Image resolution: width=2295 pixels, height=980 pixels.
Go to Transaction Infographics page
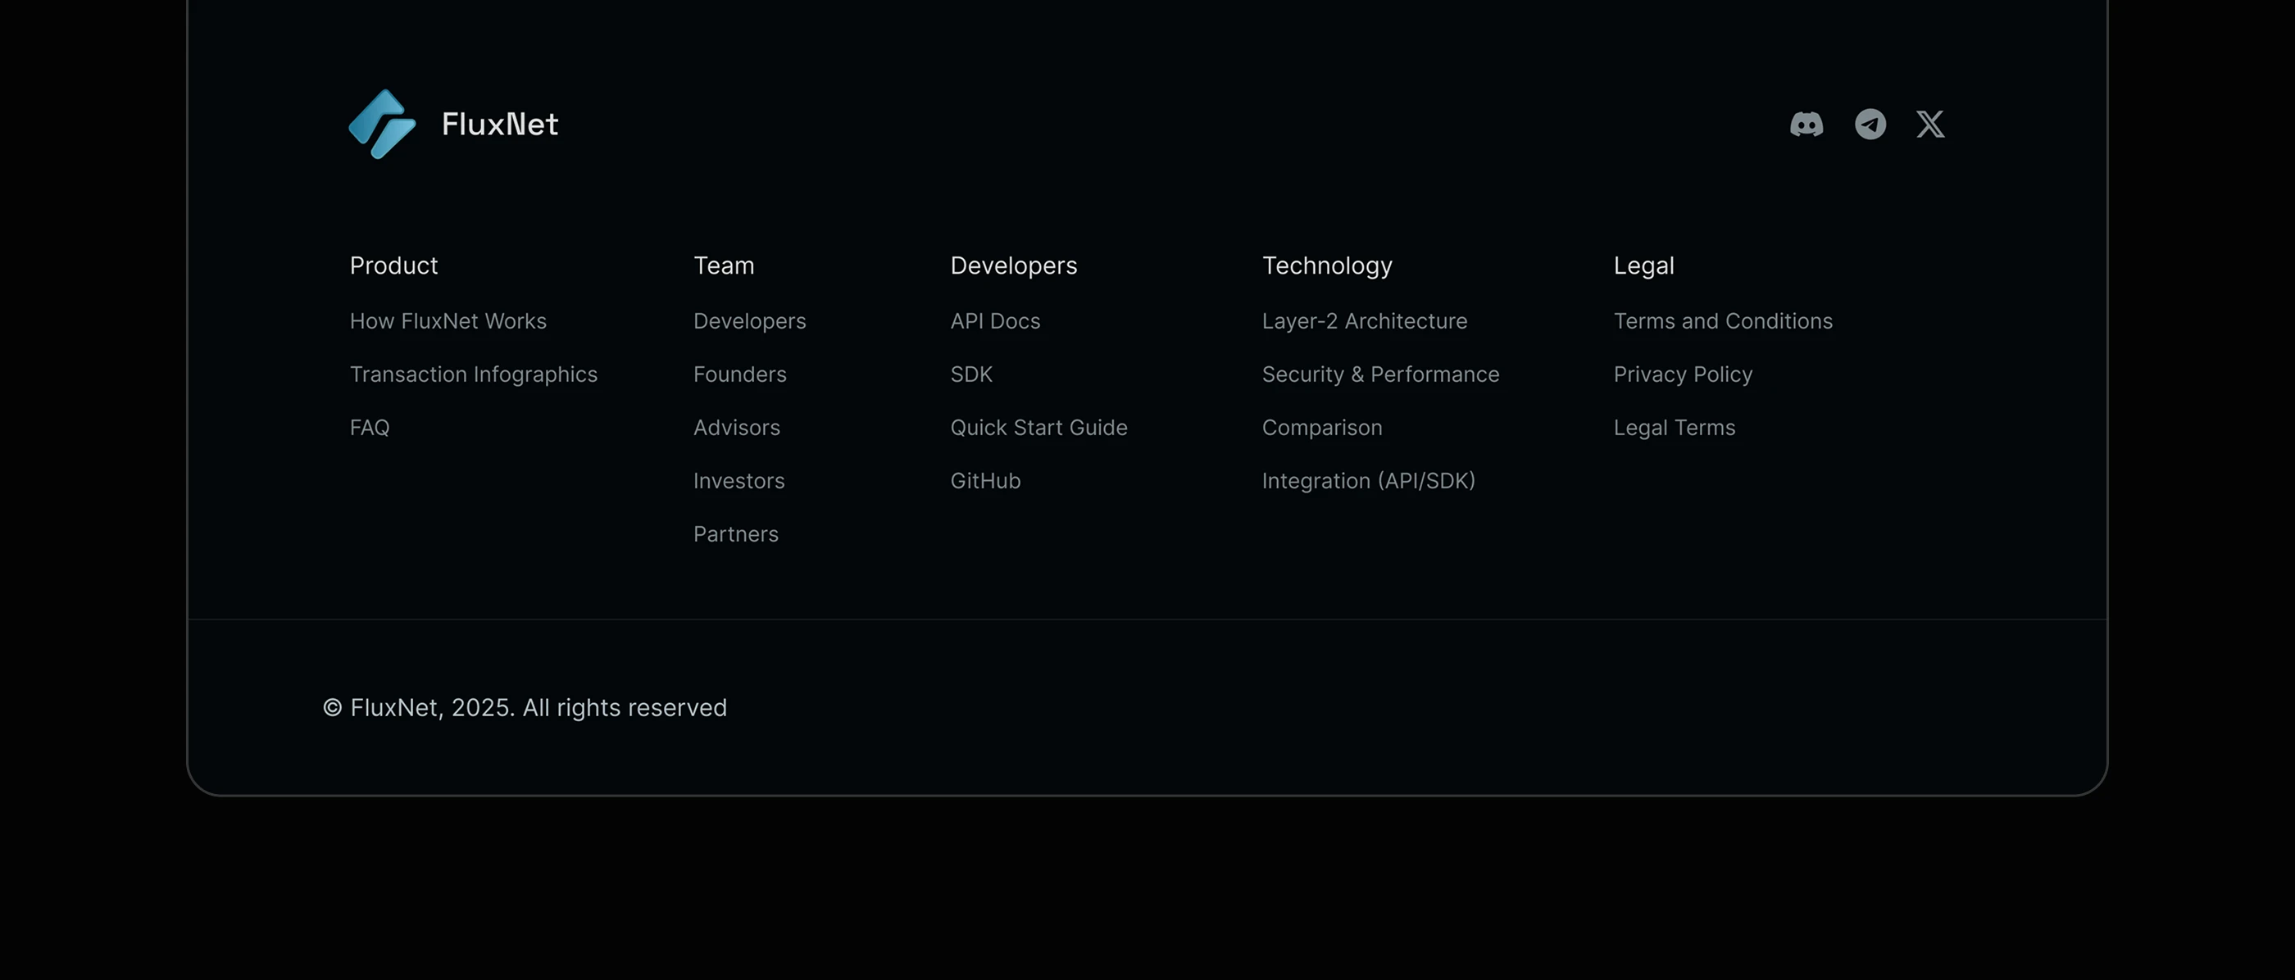click(473, 374)
